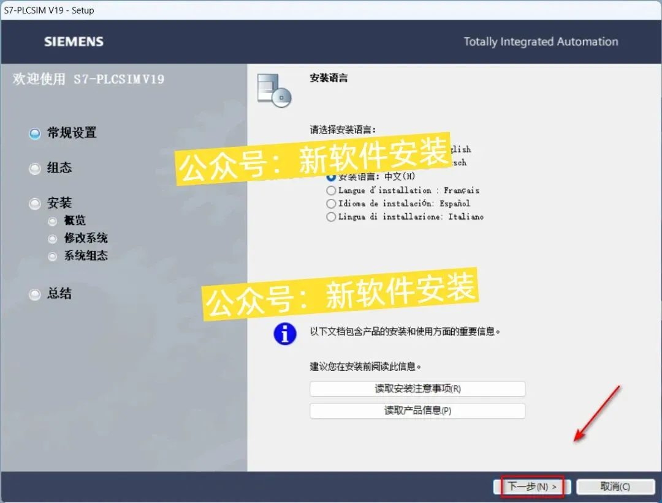This screenshot has width=662, height=503.
Task: Select the 修改系统 sub-step
Action: (x=78, y=238)
